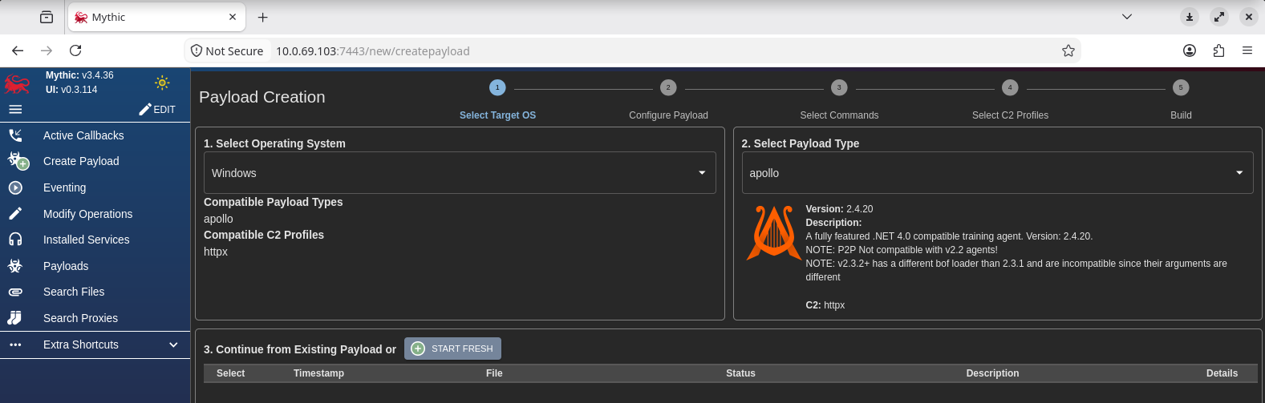Toggle light/dark theme with the sun icon
The image size is (1265, 403).
click(162, 83)
